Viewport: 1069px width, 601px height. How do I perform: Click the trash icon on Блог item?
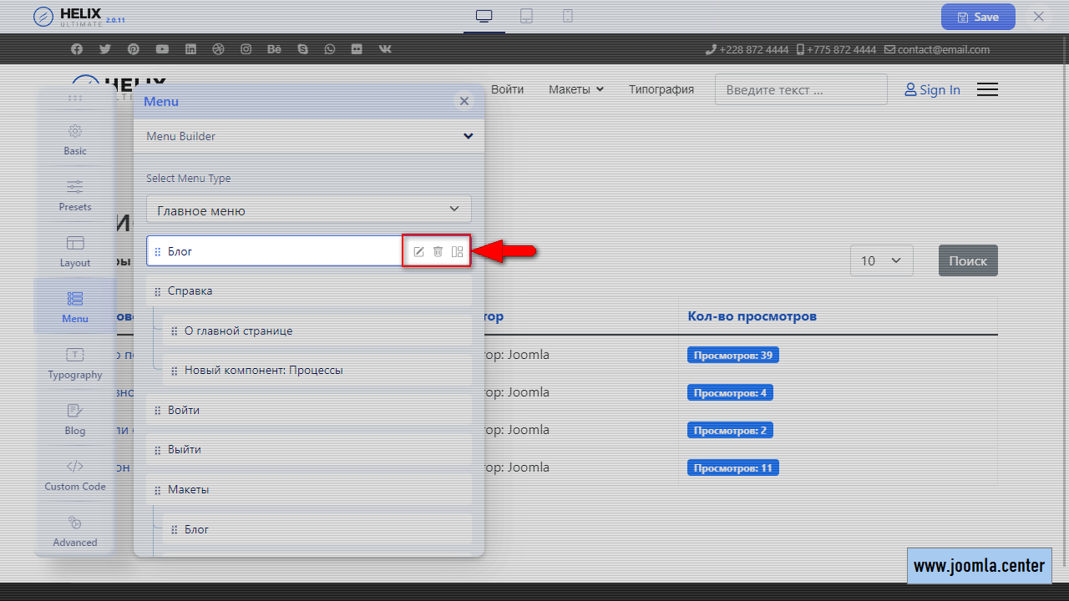coord(438,251)
